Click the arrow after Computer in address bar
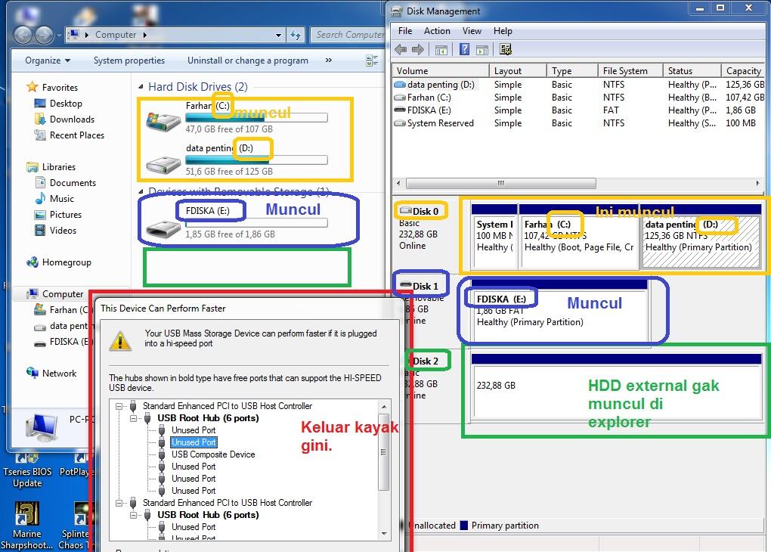Image resolution: width=771 pixels, height=552 pixels. point(145,35)
